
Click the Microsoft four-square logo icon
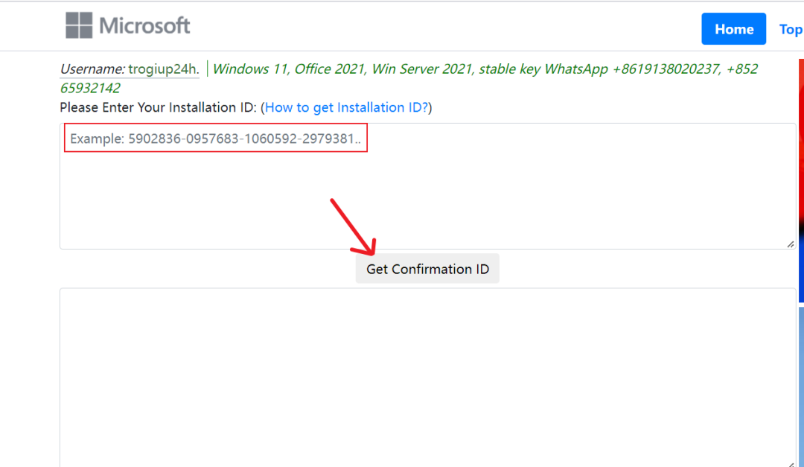tap(79, 25)
